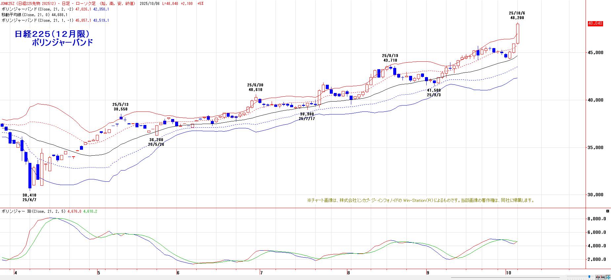This screenshot has width=611, height=280.
Task: Click month 7 on the time axis
Action: coord(261,273)
